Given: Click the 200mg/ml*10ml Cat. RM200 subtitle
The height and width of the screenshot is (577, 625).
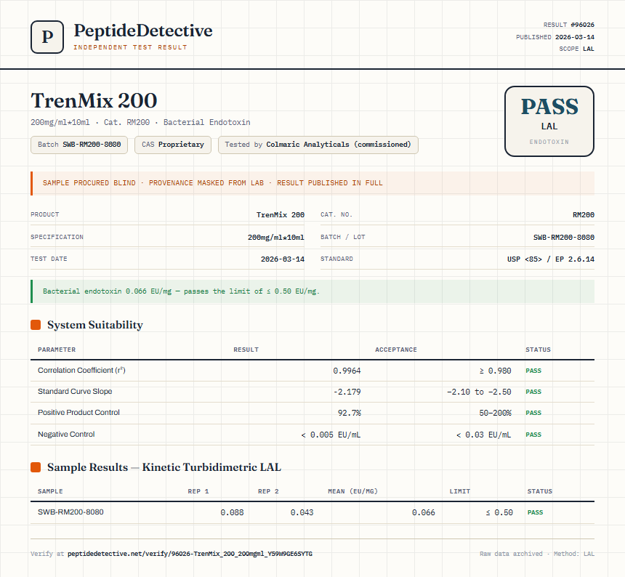Looking at the screenshot, I should (140, 122).
